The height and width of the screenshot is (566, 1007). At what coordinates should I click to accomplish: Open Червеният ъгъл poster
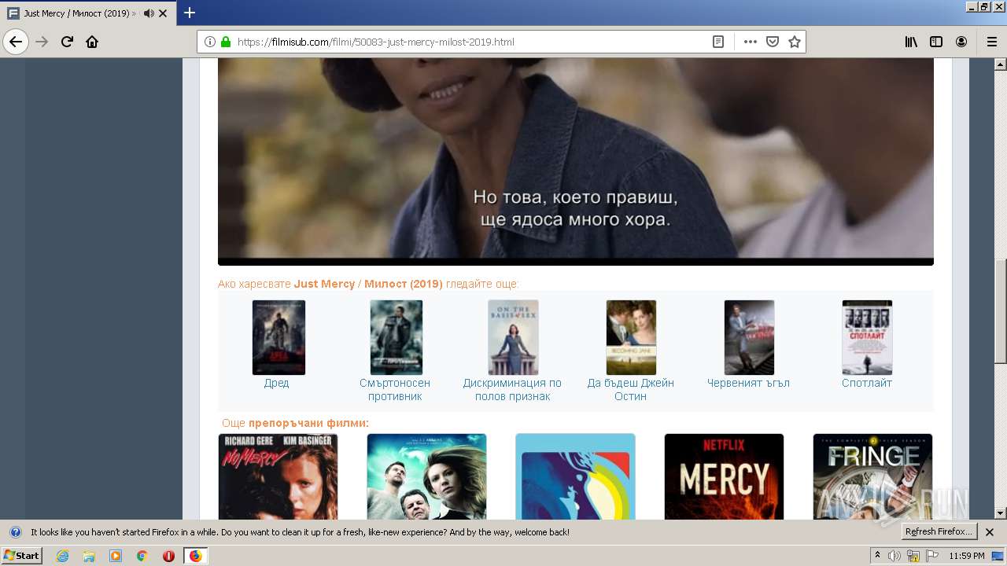pyautogui.click(x=749, y=337)
